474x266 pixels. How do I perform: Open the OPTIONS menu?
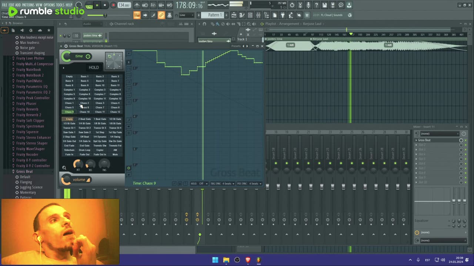pos(49,5)
